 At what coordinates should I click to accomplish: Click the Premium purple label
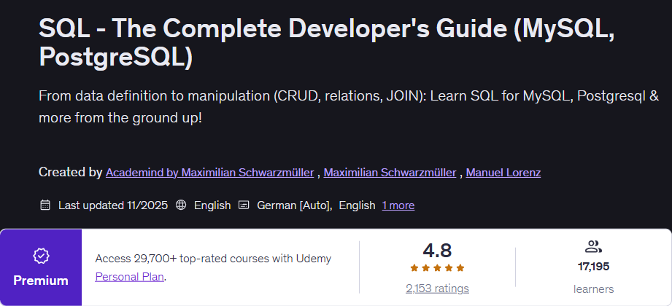(41, 280)
